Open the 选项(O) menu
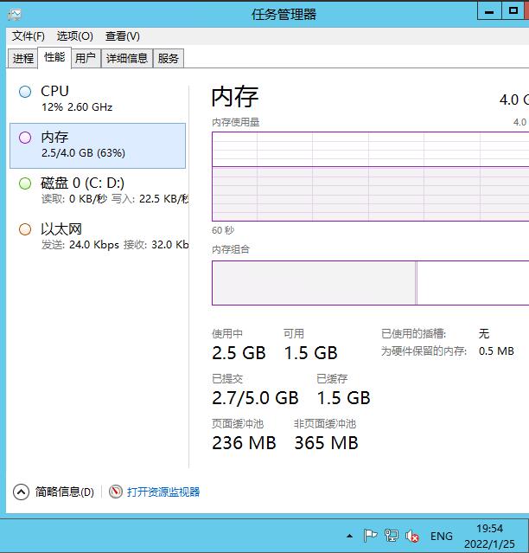 pyautogui.click(x=74, y=36)
